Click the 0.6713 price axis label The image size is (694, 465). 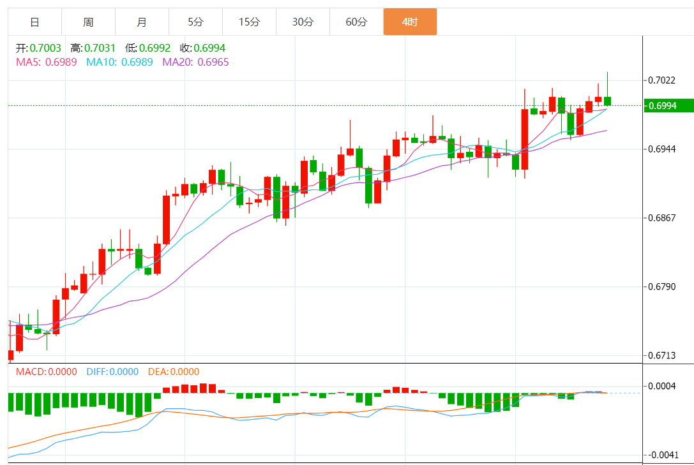pos(661,355)
